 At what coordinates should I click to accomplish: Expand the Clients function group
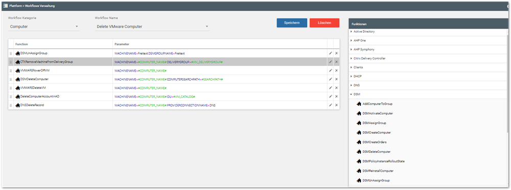tap(351, 67)
